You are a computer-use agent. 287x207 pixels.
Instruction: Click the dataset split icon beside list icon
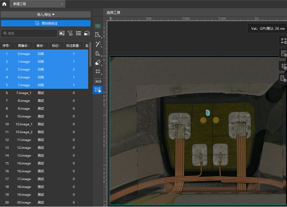pyautogui.click(x=87, y=33)
